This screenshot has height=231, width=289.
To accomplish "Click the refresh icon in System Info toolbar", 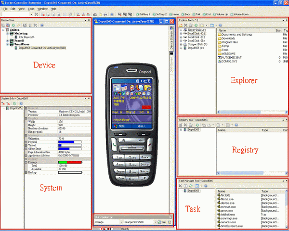I will (x=14, y=104).
